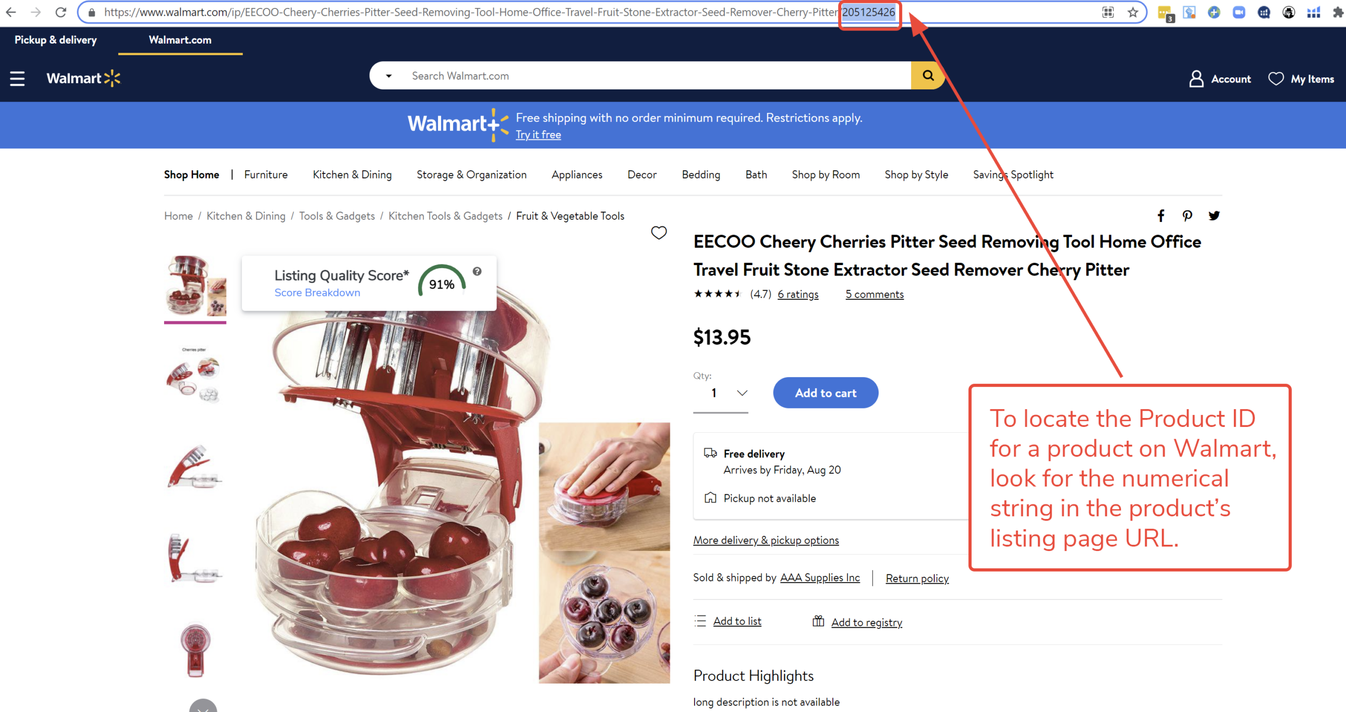Add the cherry pitter to cart
This screenshot has width=1346, height=712.
click(825, 393)
